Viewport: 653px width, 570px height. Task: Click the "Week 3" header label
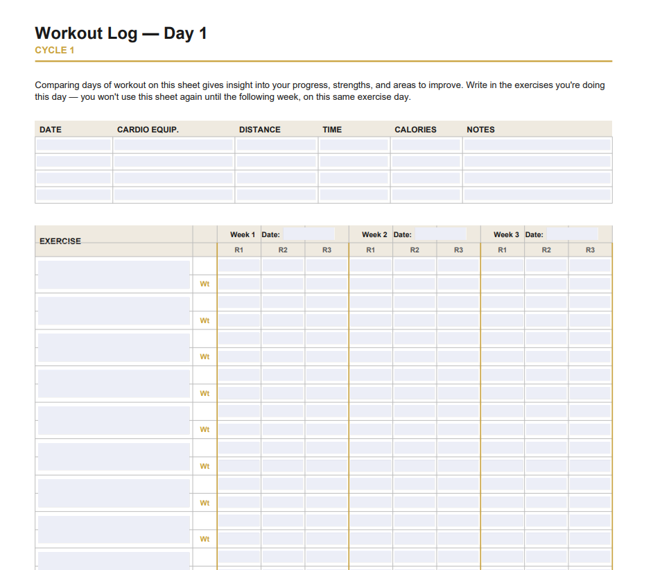click(507, 234)
